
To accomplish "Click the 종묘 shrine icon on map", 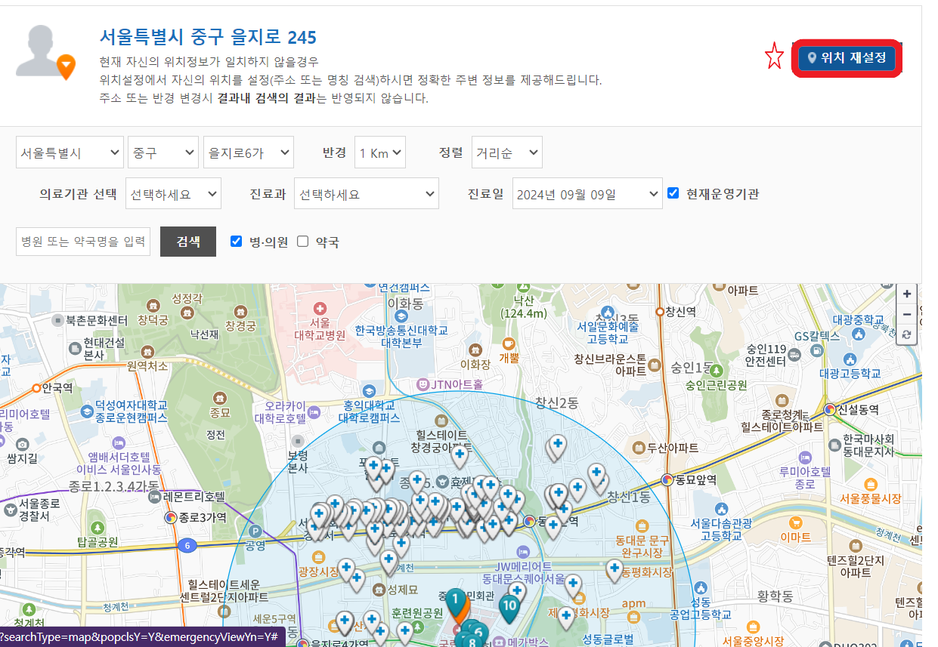I will coord(219,397).
